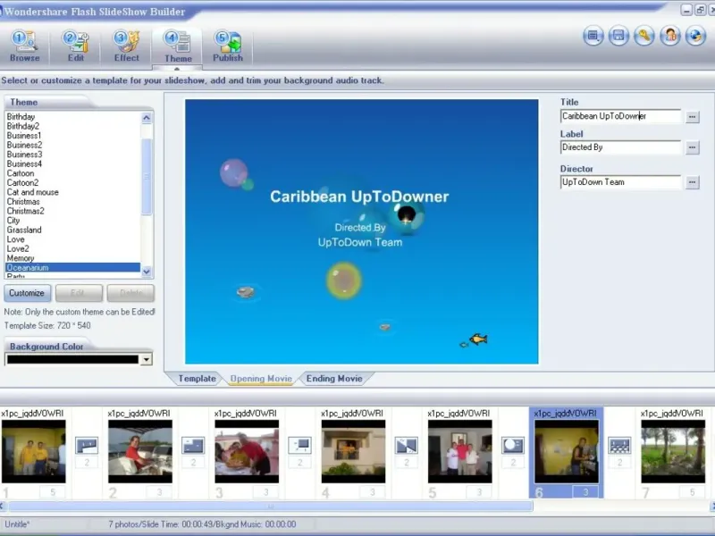Image resolution: width=715 pixels, height=536 pixels.
Task: Click in the Label text field
Action: pos(620,147)
